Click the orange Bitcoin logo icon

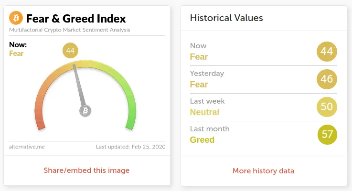(x=16, y=18)
